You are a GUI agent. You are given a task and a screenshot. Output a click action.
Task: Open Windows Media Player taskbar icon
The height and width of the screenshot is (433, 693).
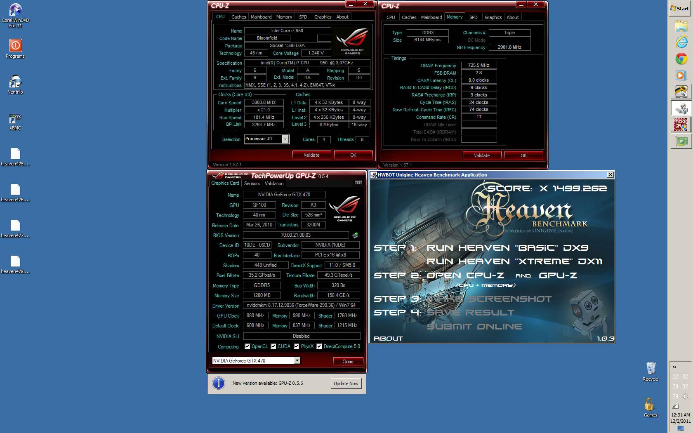pos(681,75)
